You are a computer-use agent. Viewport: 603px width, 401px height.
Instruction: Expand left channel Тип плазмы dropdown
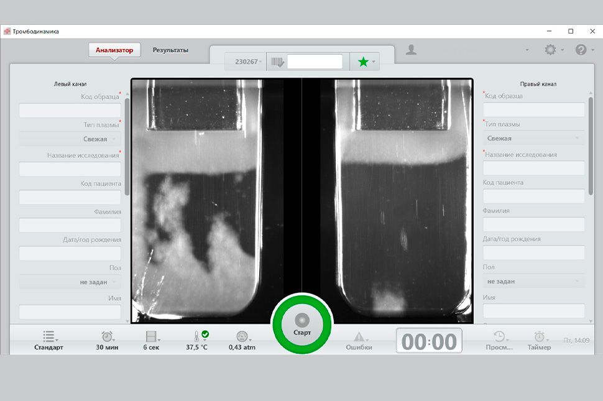coord(70,139)
